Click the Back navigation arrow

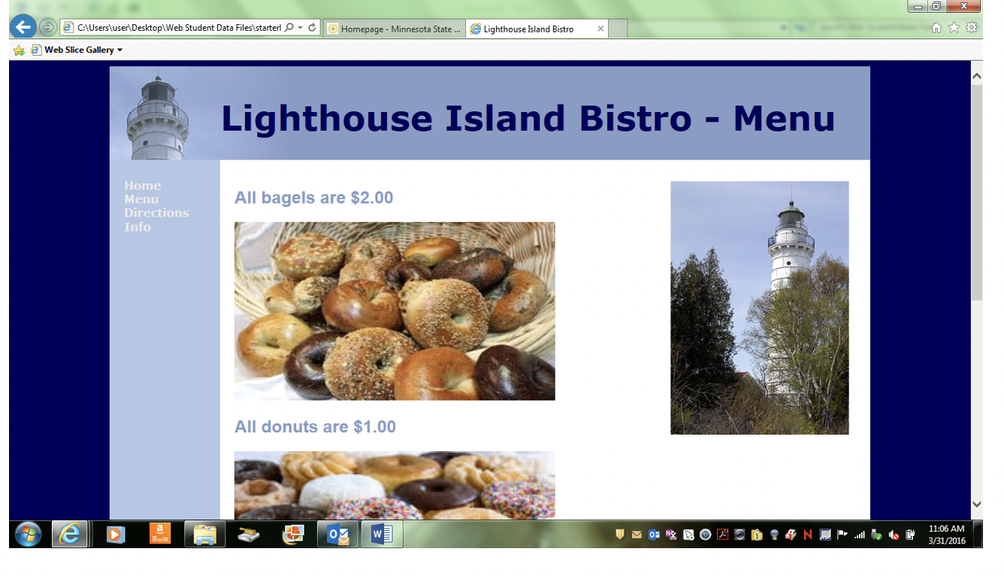pyautogui.click(x=23, y=28)
